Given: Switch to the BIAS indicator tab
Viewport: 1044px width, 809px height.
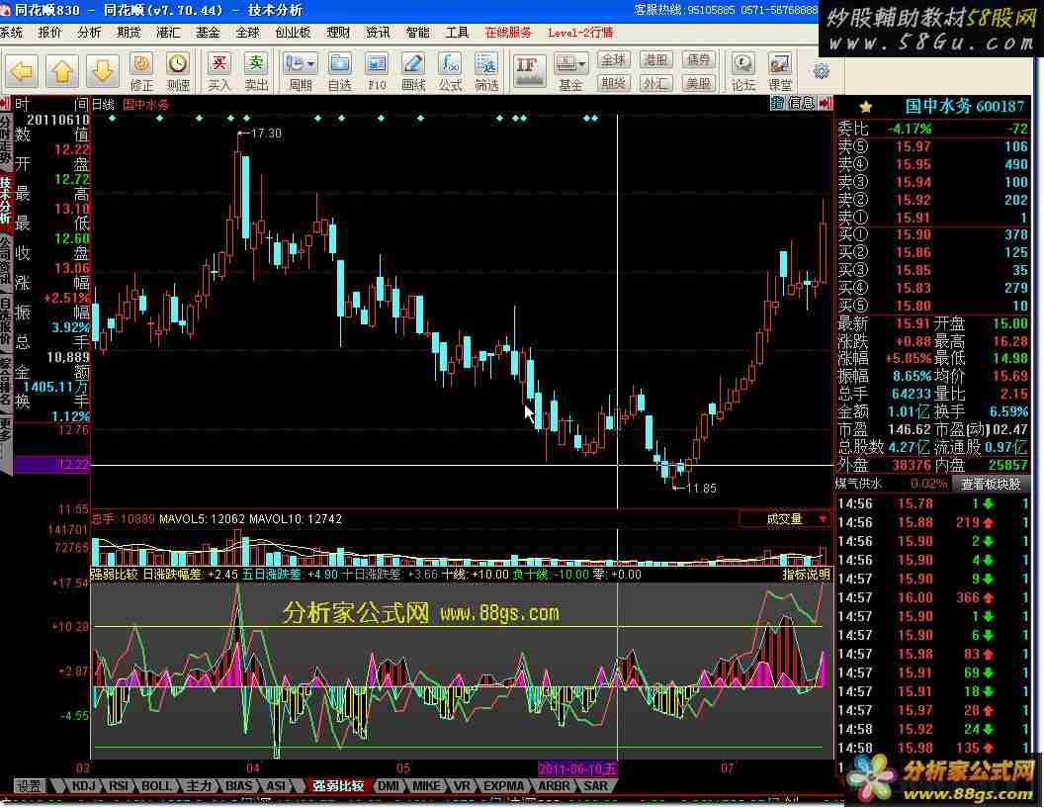Looking at the screenshot, I should [239, 786].
